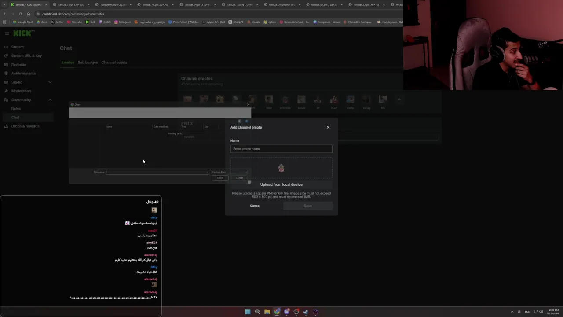Screen dimensions: 563x317
Task: Click the emote upload preview area
Action: (x=281, y=168)
